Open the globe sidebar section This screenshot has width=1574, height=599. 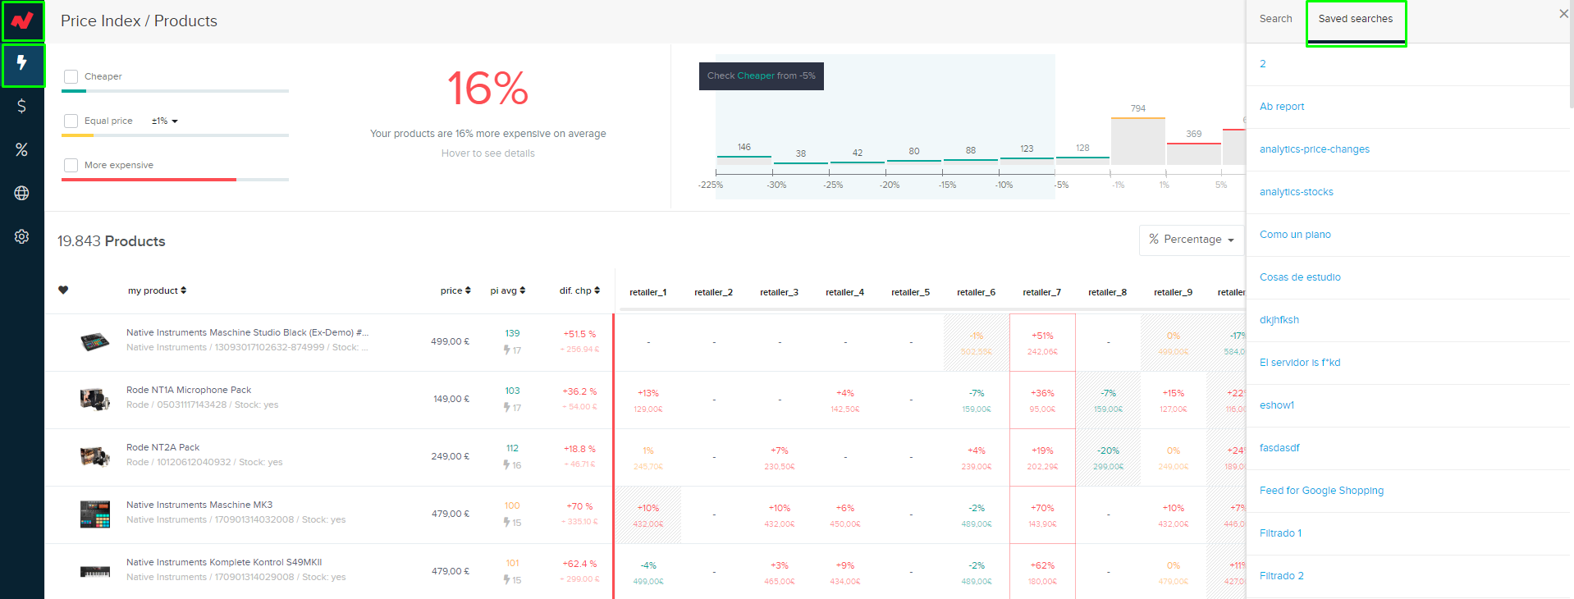pyautogui.click(x=22, y=194)
